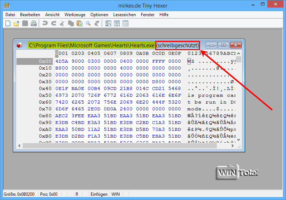The height and width of the screenshot is (200, 286).
Task: Toggle the WIN charset status bar field
Action: [116, 194]
